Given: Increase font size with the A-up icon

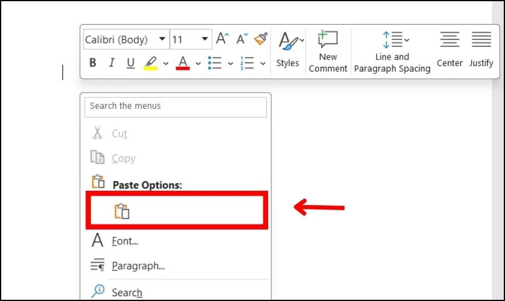Looking at the screenshot, I should coord(222,39).
